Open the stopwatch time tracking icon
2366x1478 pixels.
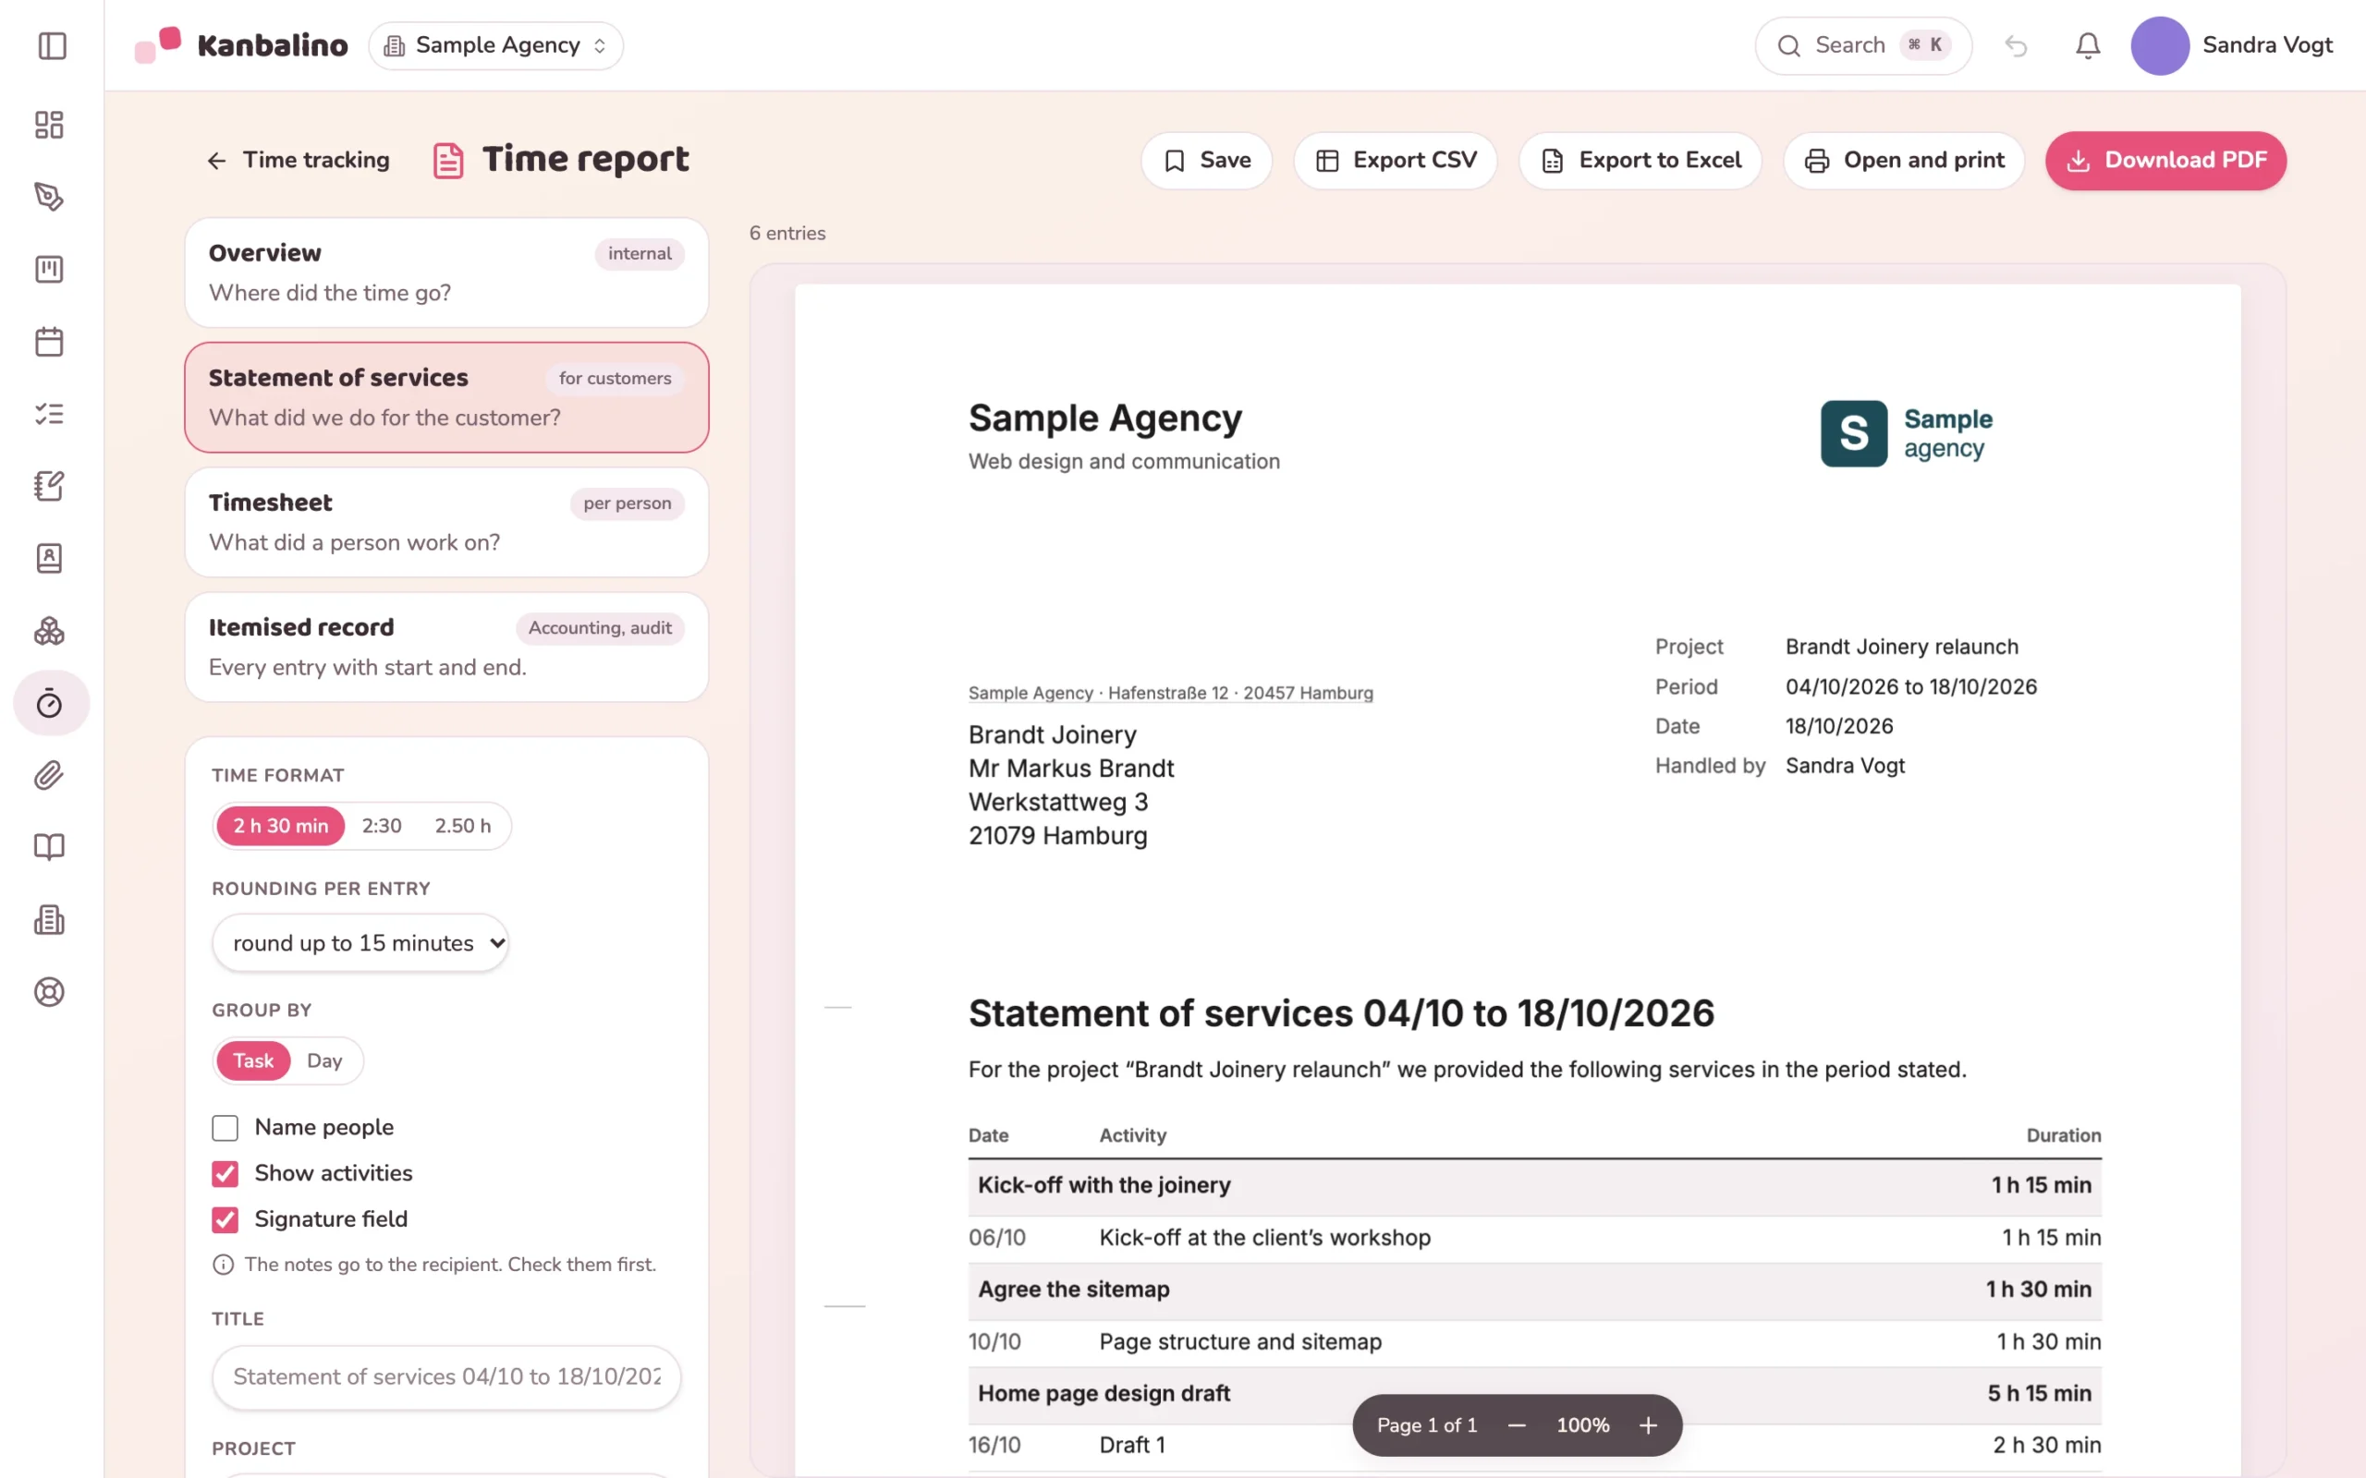[x=51, y=703]
